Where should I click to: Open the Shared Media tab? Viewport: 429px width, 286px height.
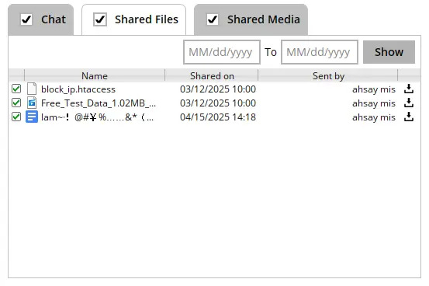click(x=251, y=19)
